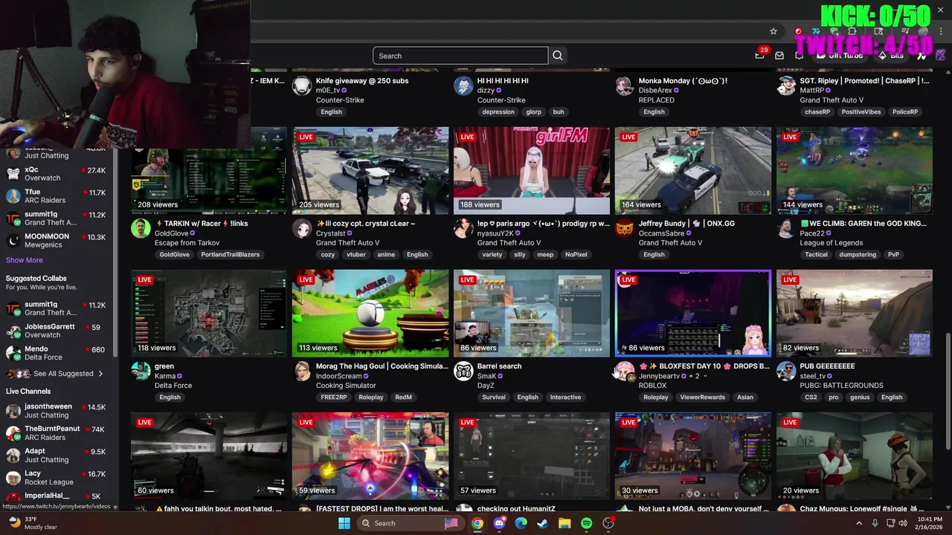This screenshot has width=952, height=535.
Task: Open xQc channel in sidebar
Action: [x=57, y=174]
